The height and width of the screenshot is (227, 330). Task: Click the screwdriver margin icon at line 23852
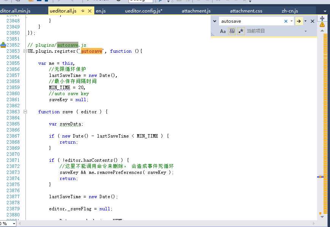coord(3,45)
